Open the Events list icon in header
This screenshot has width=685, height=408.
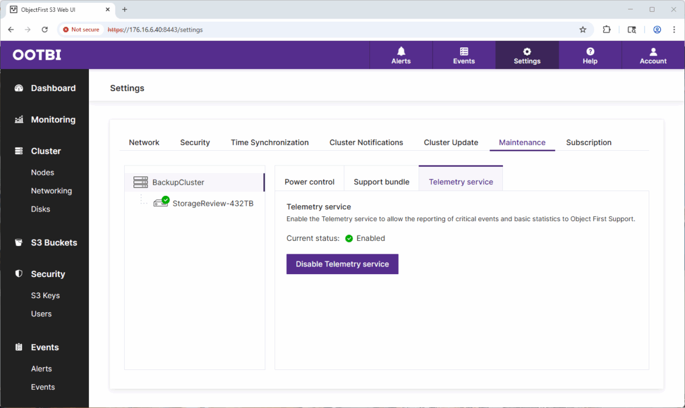point(464,51)
